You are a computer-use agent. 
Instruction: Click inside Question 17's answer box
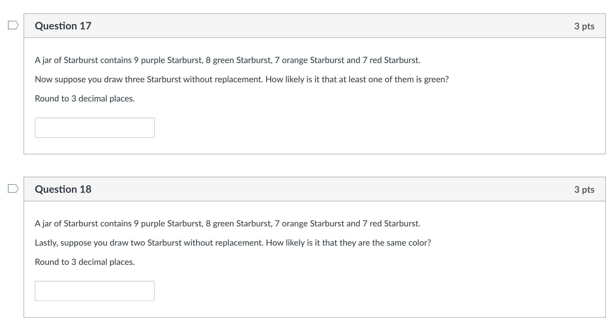(x=94, y=128)
